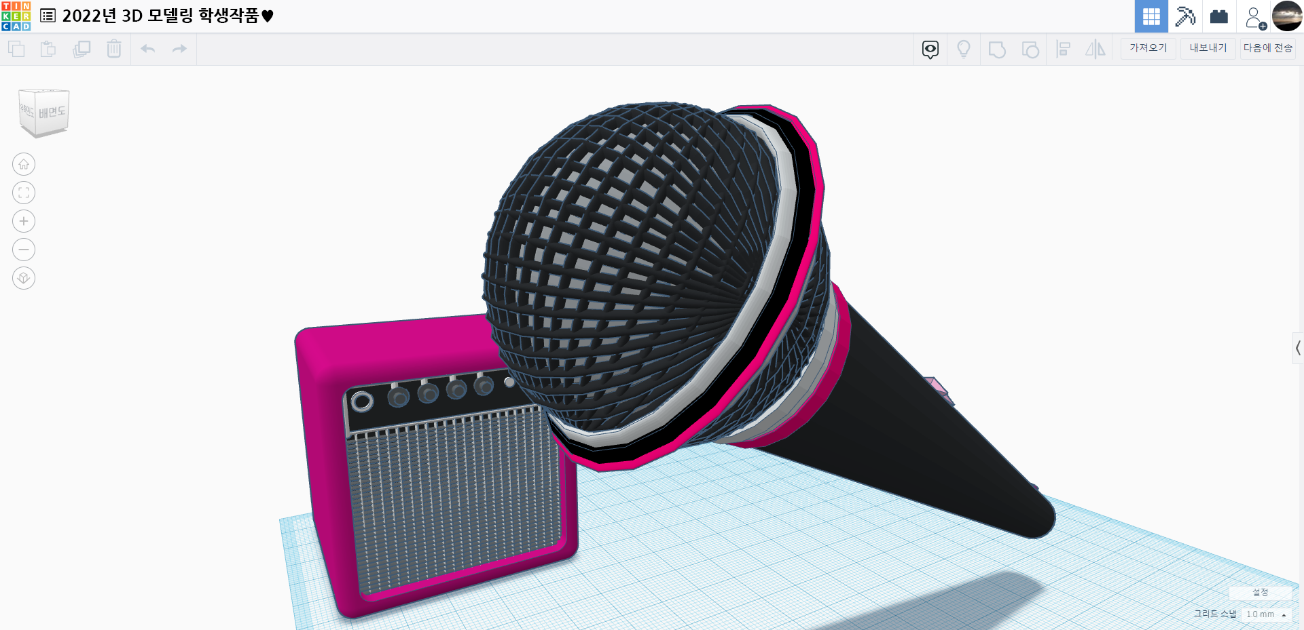Screen dimensions: 1304x630
Task: Open the user profile avatar
Action: click(x=1287, y=16)
